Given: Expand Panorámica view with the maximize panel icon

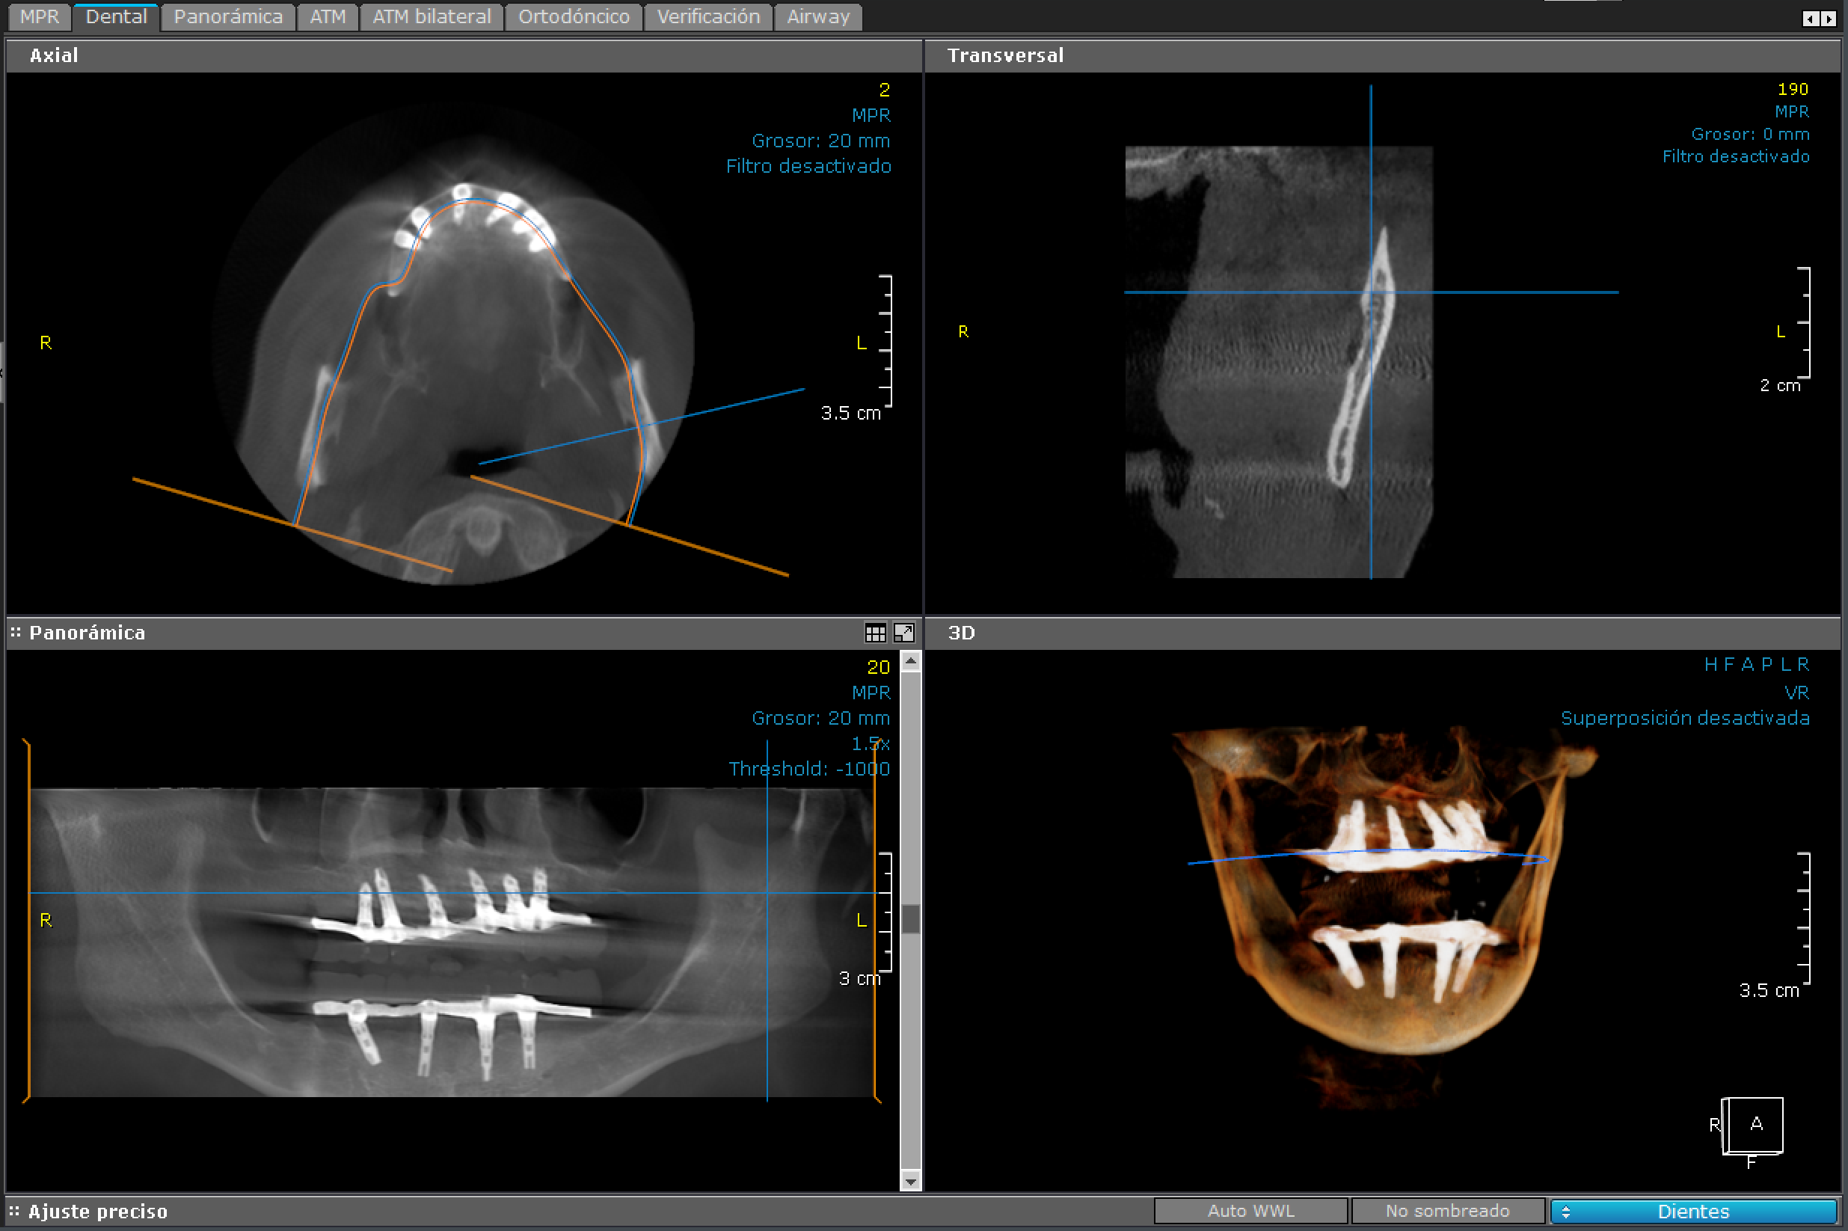Looking at the screenshot, I should point(904,633).
